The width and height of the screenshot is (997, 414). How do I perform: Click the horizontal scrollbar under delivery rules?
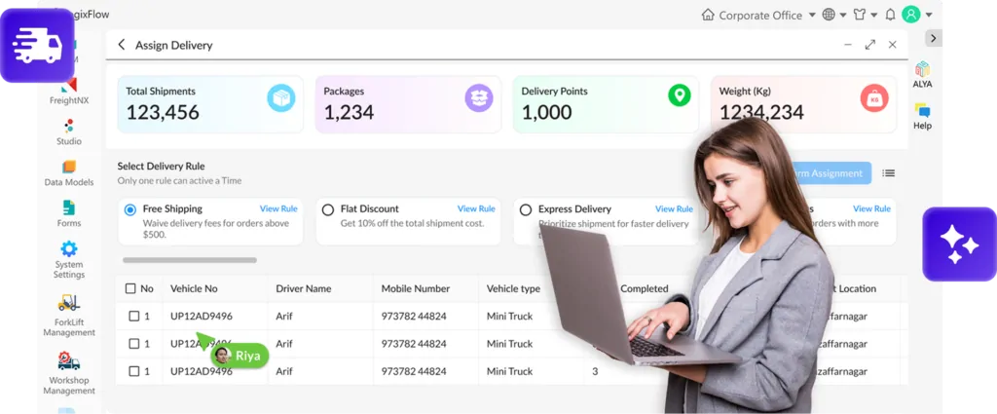tap(190, 260)
